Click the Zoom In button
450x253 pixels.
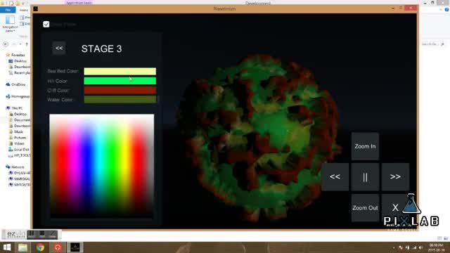tap(365, 146)
